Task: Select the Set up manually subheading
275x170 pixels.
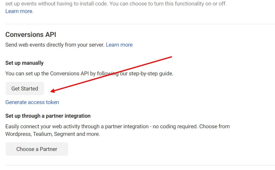Action: point(25,63)
